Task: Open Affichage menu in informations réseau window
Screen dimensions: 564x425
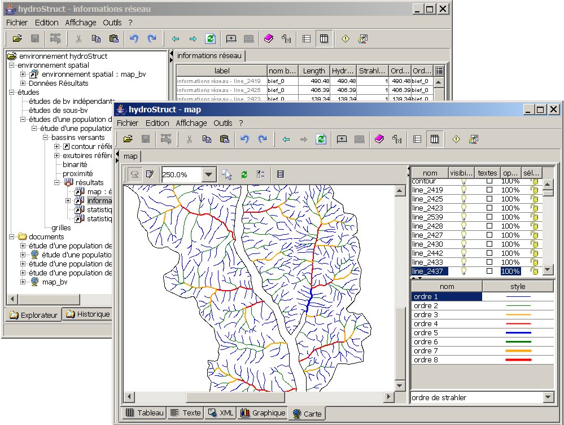Action: [81, 23]
